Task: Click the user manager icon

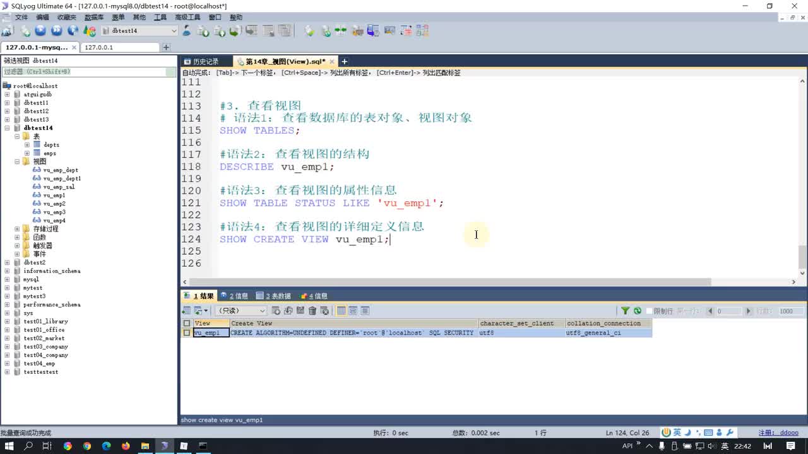Action: pyautogui.click(x=187, y=30)
